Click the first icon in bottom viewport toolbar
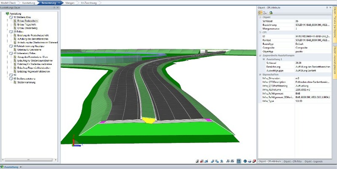The width and height of the screenshot is (337, 169). coord(198,161)
